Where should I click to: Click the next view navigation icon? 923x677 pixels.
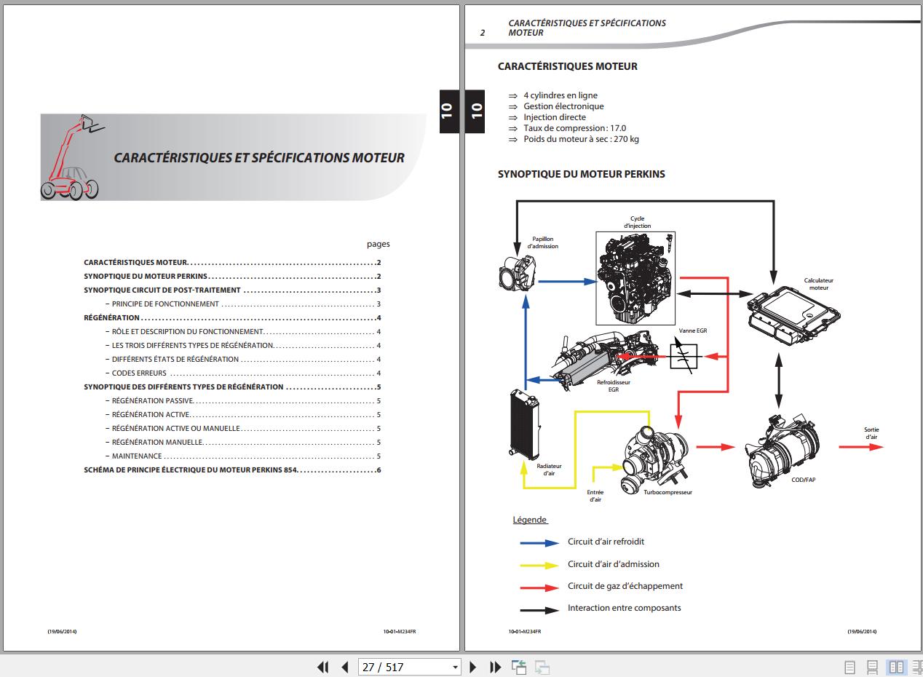coord(542,667)
